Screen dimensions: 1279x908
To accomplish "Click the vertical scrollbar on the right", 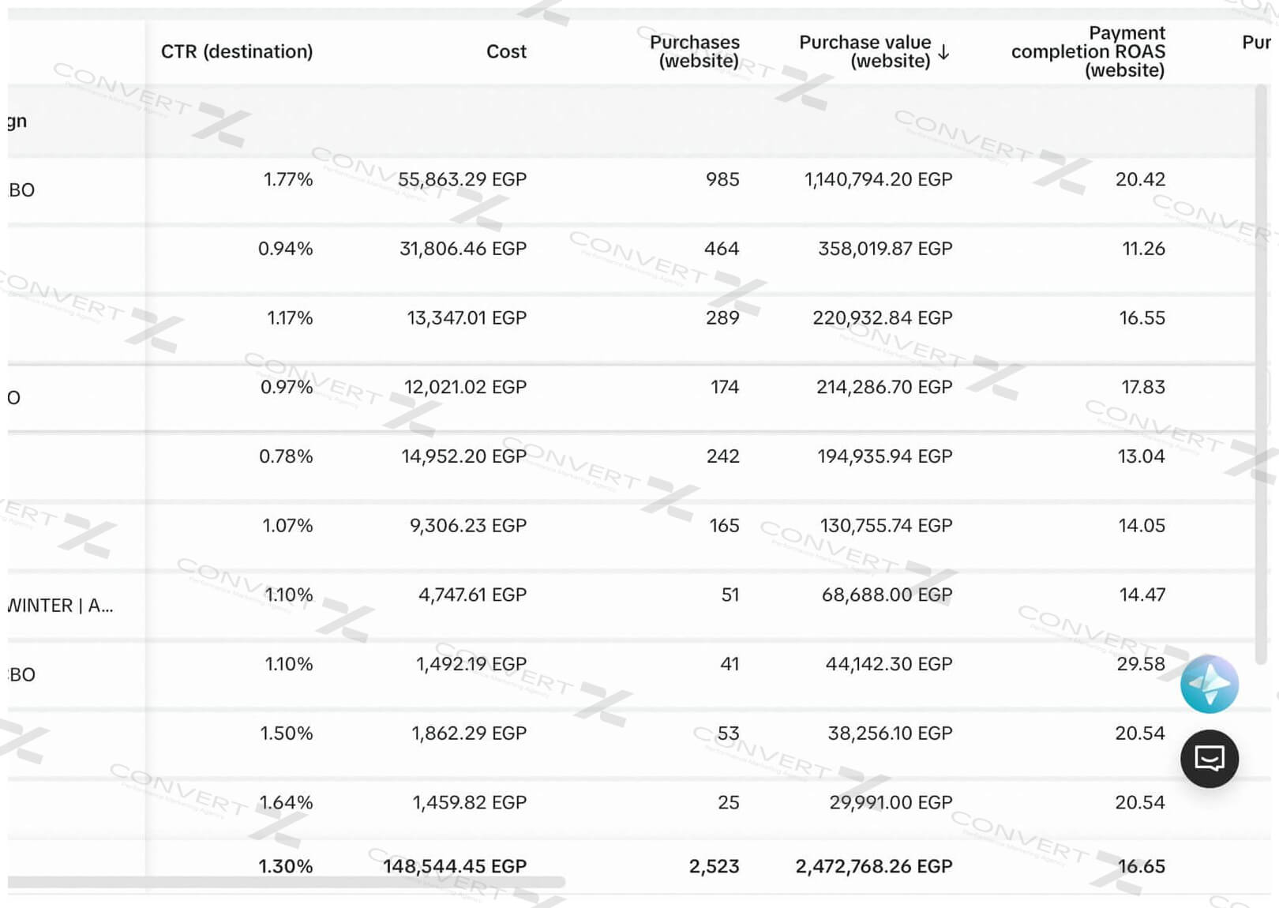I will (1261, 371).
